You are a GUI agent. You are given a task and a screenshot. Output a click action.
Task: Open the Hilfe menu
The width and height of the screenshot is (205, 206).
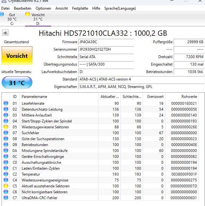[96, 8]
